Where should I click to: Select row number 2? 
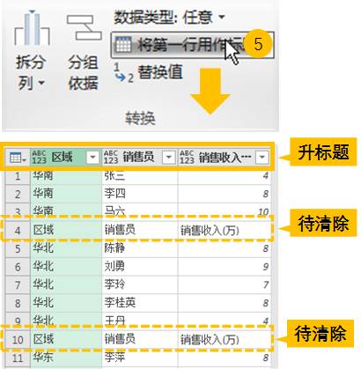[x=18, y=194]
